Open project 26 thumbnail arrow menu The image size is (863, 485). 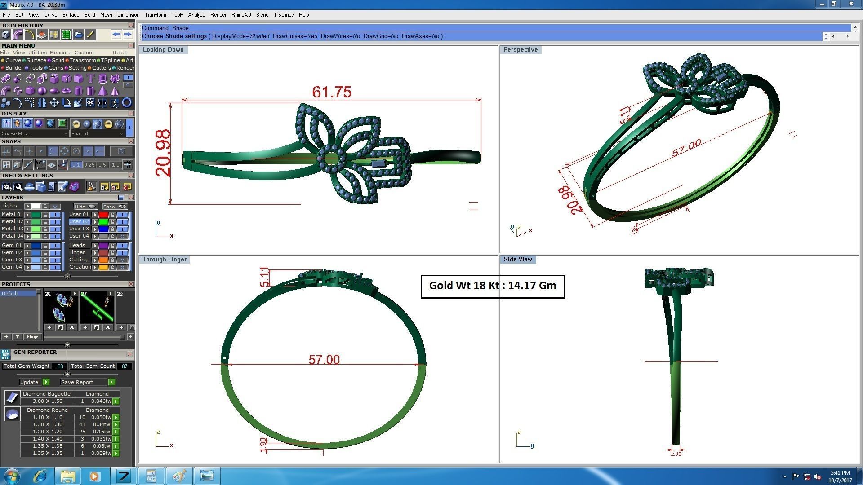[74, 294]
